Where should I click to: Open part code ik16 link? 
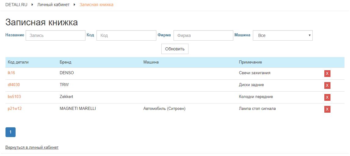tap(11, 73)
